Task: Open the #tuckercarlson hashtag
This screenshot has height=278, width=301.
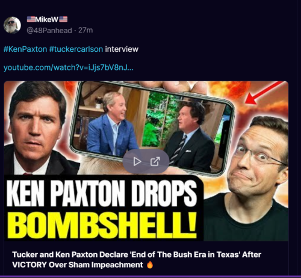Action: 76,49
